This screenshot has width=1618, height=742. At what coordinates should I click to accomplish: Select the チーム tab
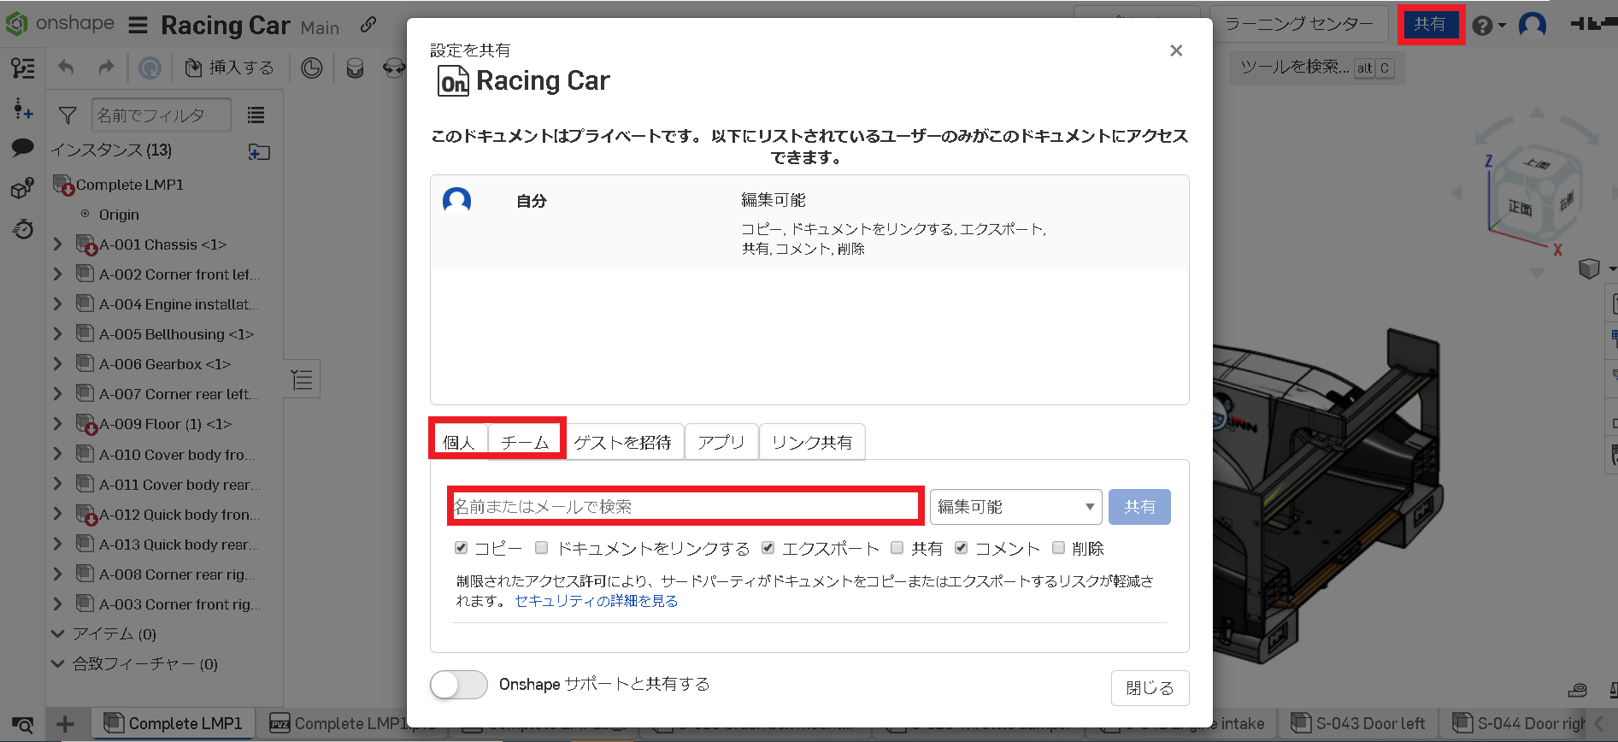pos(525,442)
